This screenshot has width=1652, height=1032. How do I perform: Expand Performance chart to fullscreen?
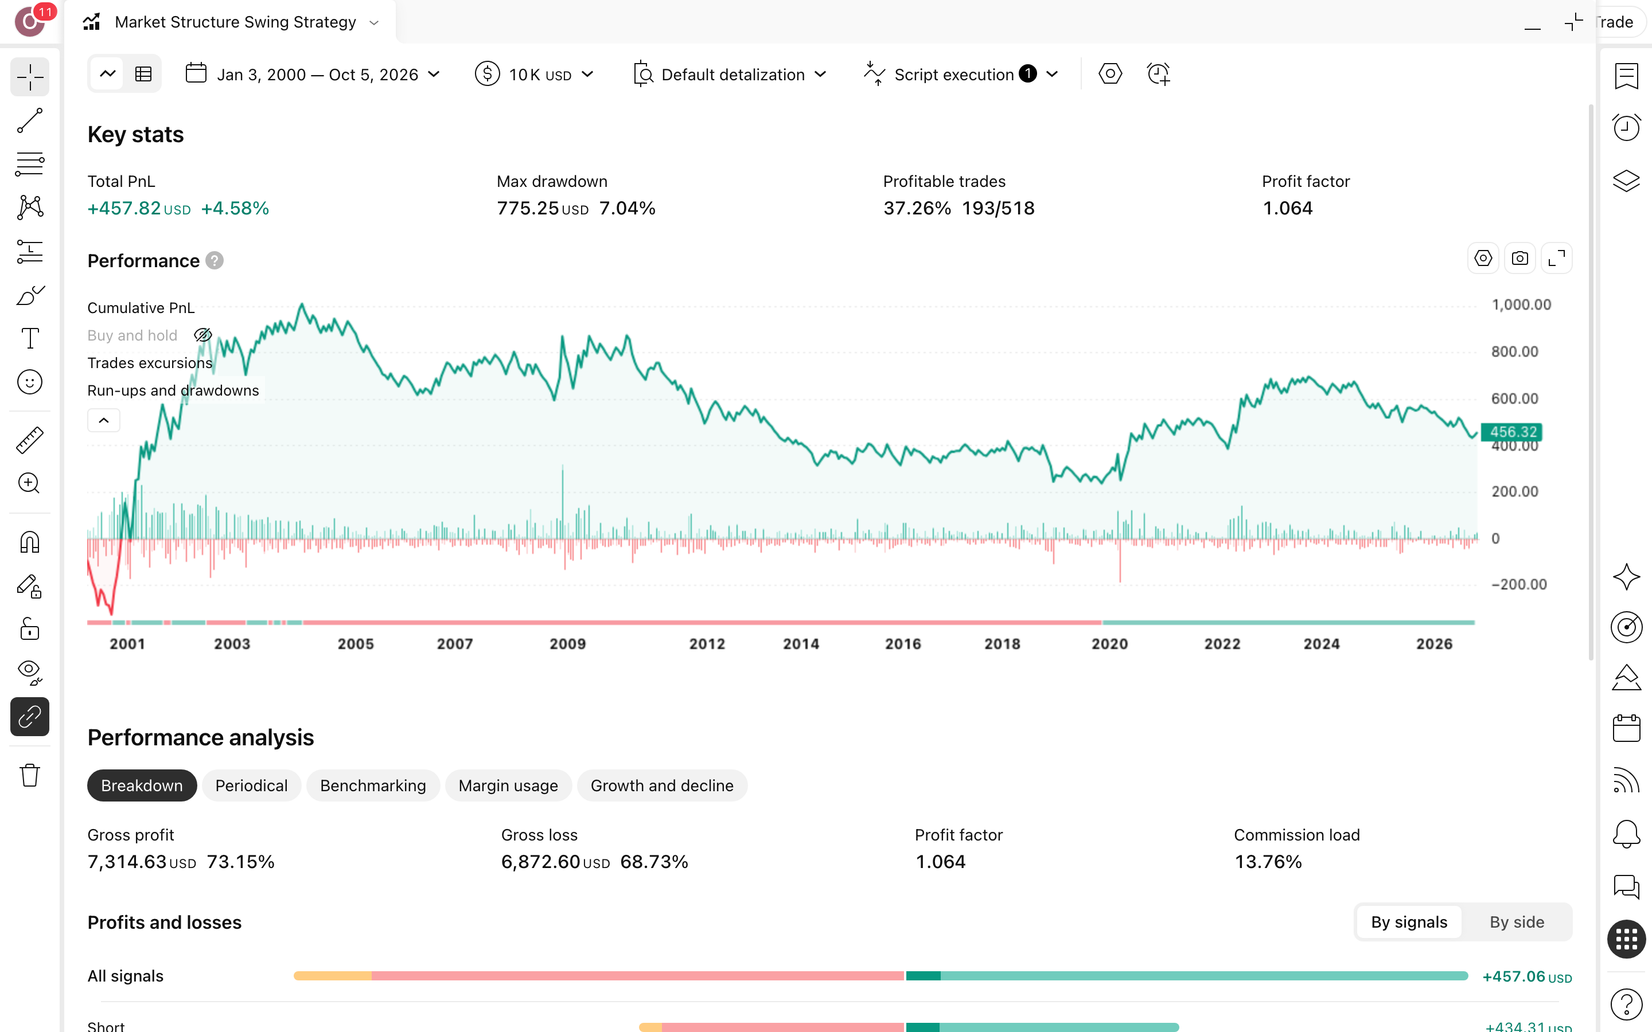tap(1556, 259)
